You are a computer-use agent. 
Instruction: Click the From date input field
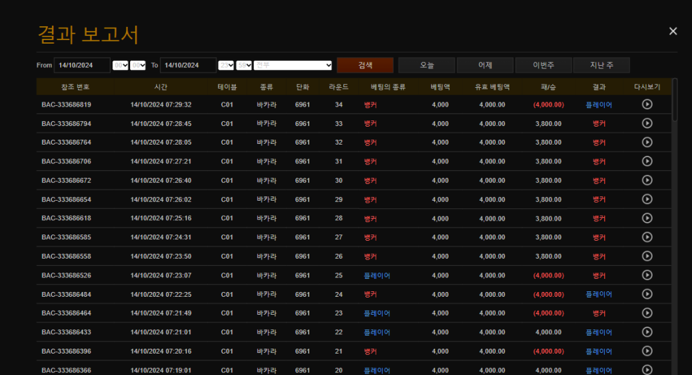(82, 65)
